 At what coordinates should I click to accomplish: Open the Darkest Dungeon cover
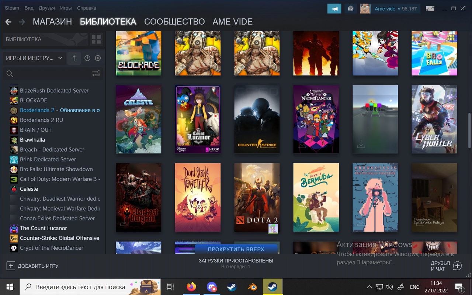coord(139,197)
